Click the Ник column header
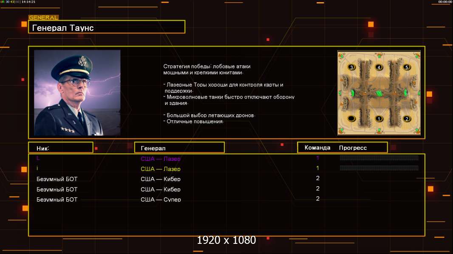The width and height of the screenshot is (453, 254). point(61,148)
